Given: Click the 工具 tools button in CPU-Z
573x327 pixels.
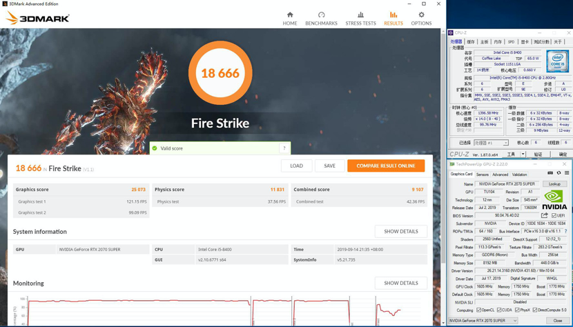Looking at the screenshot, I should click(x=512, y=154).
